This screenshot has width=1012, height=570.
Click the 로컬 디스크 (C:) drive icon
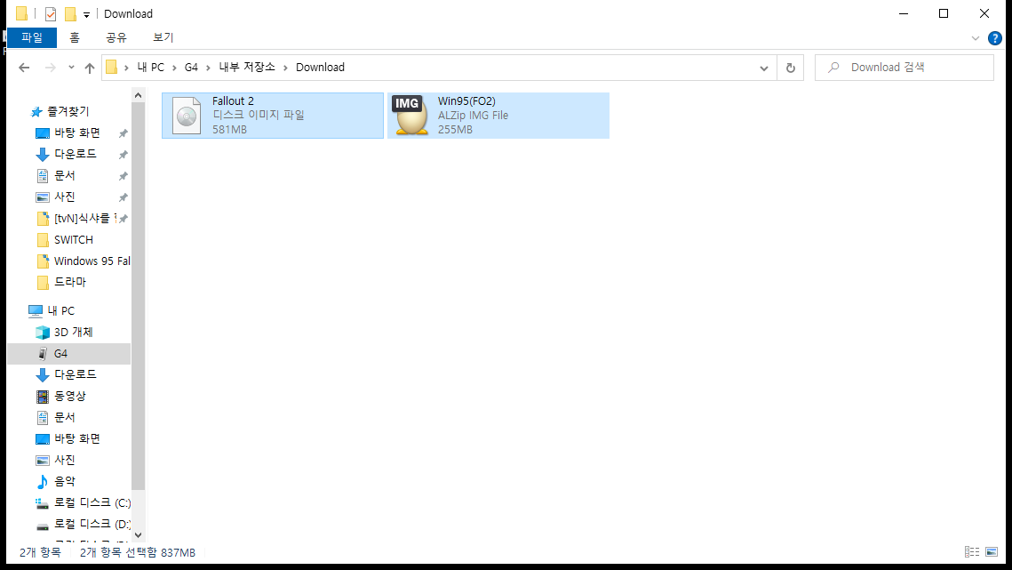tap(43, 502)
